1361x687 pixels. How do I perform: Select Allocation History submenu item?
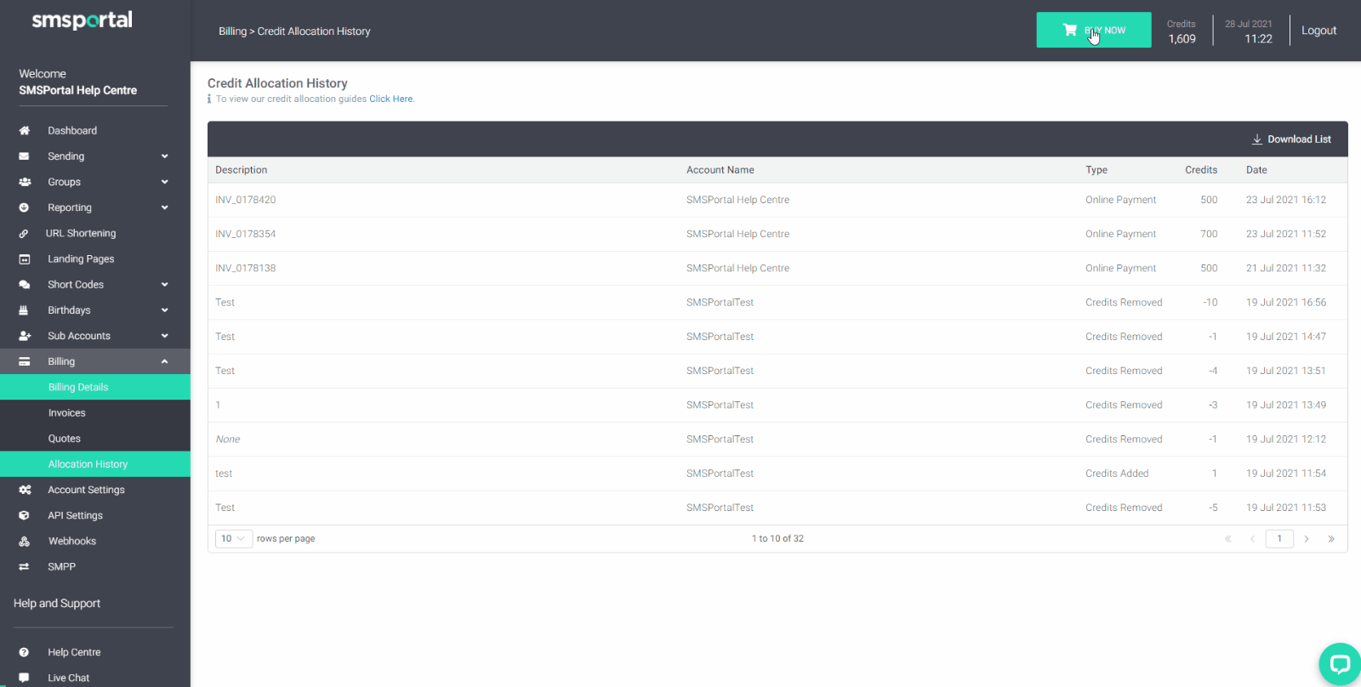tap(95, 464)
